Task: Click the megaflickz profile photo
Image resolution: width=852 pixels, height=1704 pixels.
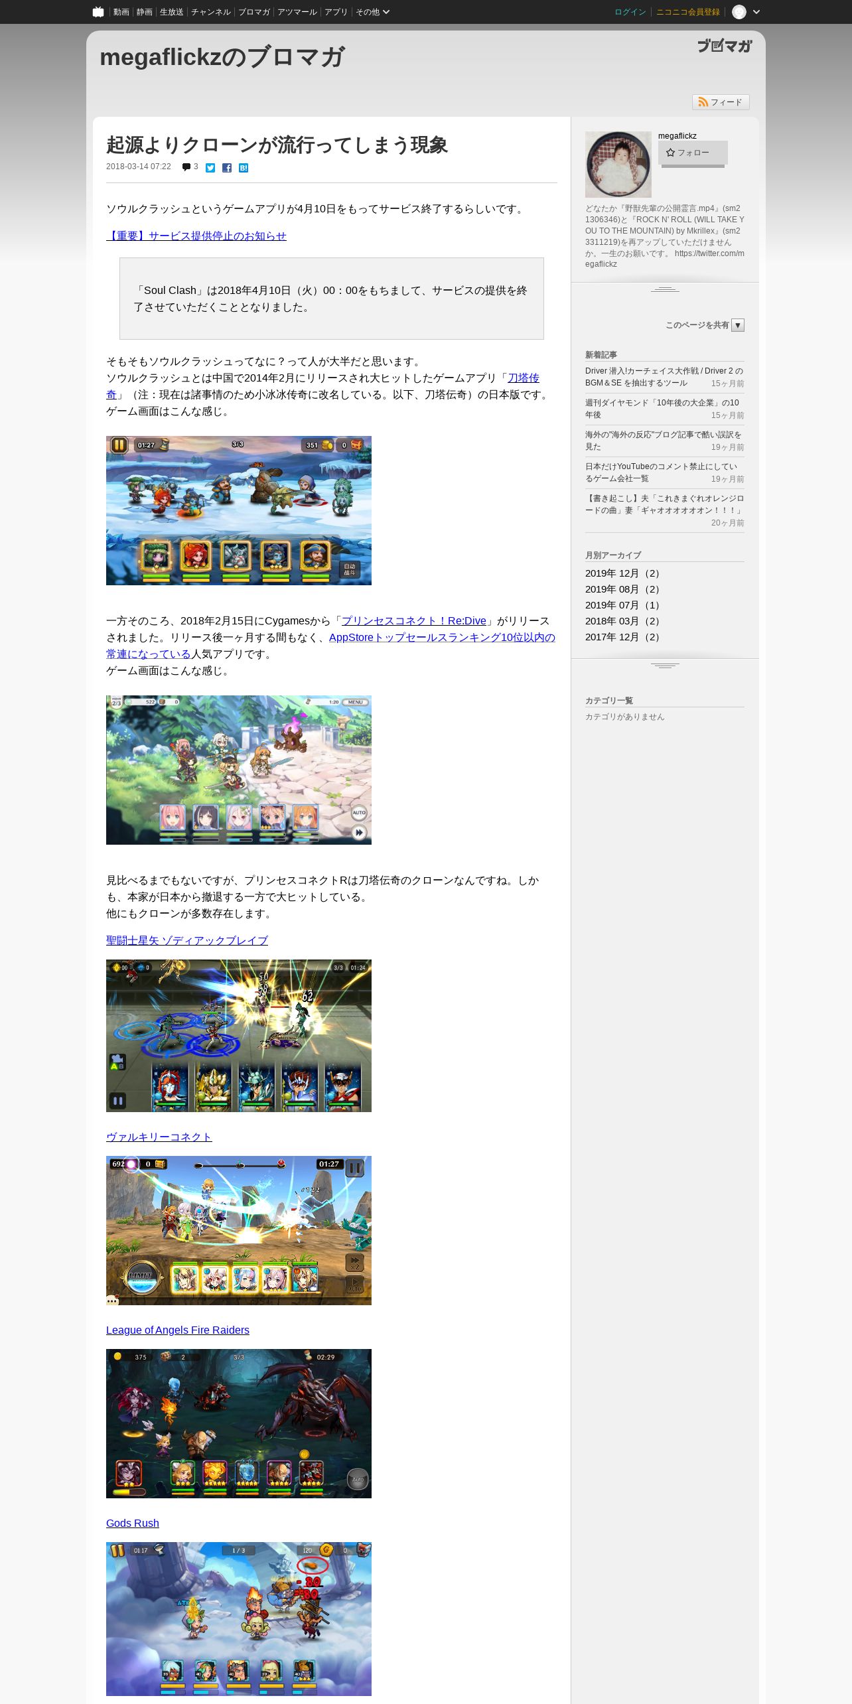Action: [618, 165]
